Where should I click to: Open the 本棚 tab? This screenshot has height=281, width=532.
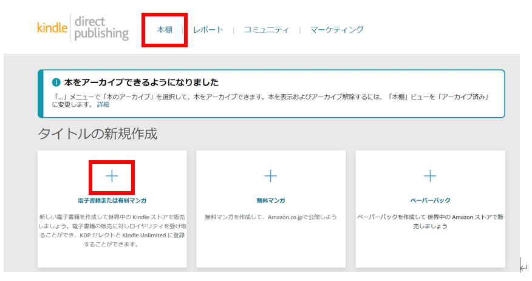165,30
